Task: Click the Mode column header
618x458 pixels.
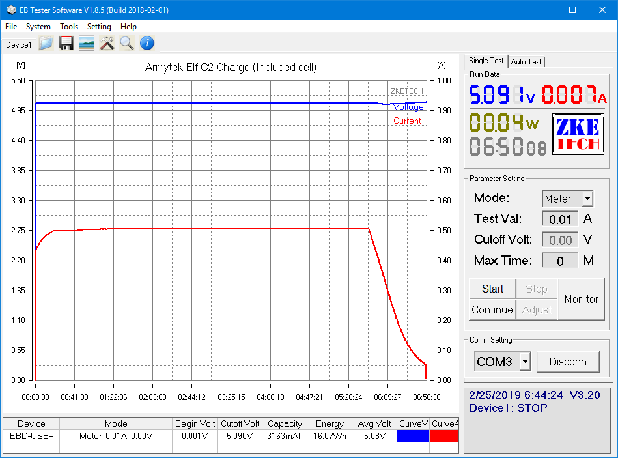Action: pos(116,423)
